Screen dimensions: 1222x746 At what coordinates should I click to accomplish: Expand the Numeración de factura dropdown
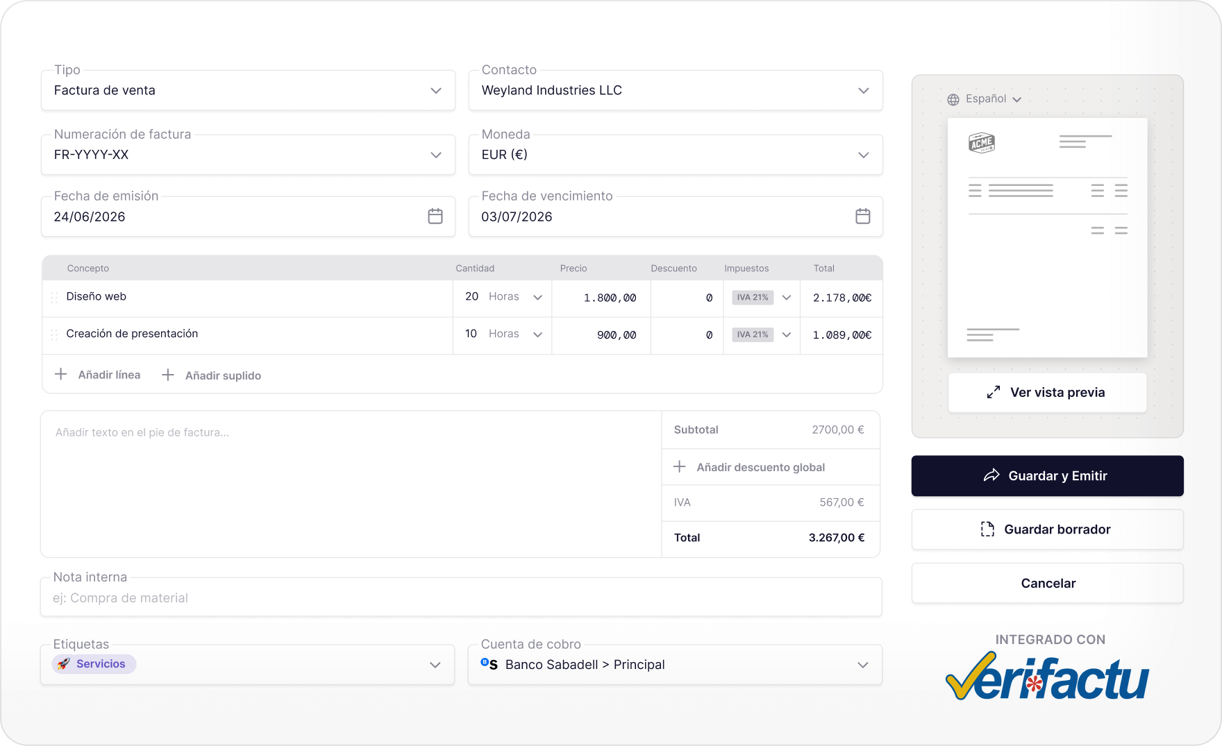pos(248,155)
